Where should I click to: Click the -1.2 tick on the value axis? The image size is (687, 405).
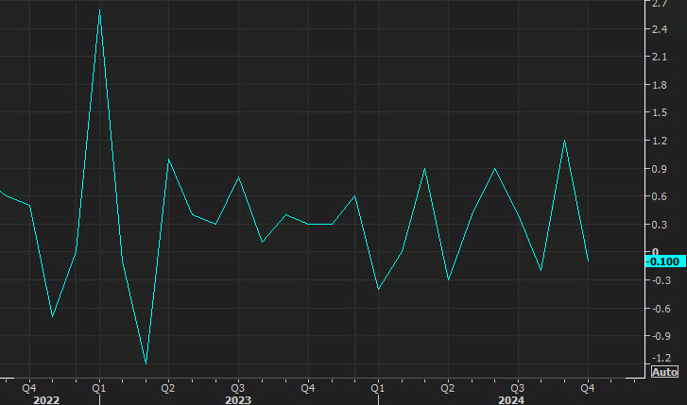[661, 359]
